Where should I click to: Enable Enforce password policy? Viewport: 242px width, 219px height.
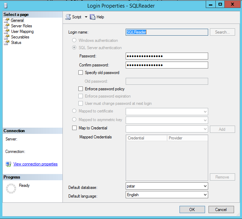click(80, 89)
